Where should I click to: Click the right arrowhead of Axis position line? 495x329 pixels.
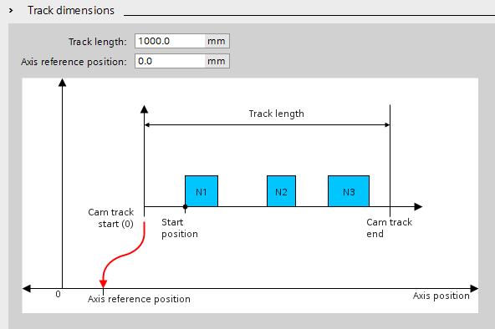(474, 288)
